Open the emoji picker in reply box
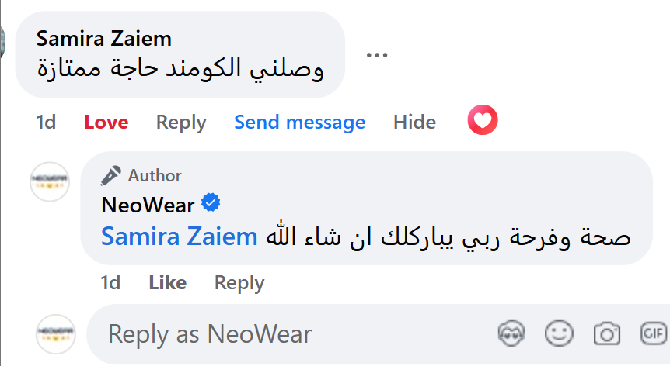Viewport: 670px width, 366px height. point(559,334)
